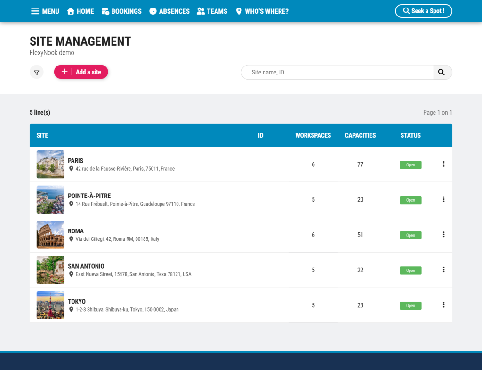Click address East Nueva Street, San Antonio
This screenshot has height=370, width=482.
click(x=133, y=274)
